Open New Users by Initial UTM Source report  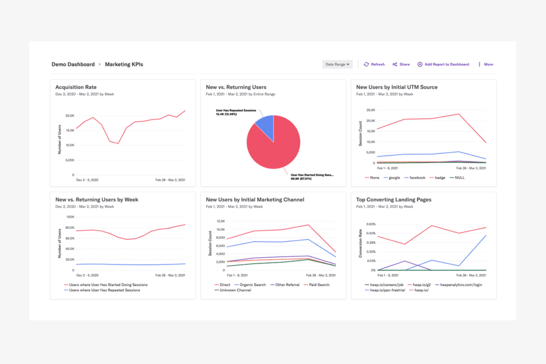397,87
